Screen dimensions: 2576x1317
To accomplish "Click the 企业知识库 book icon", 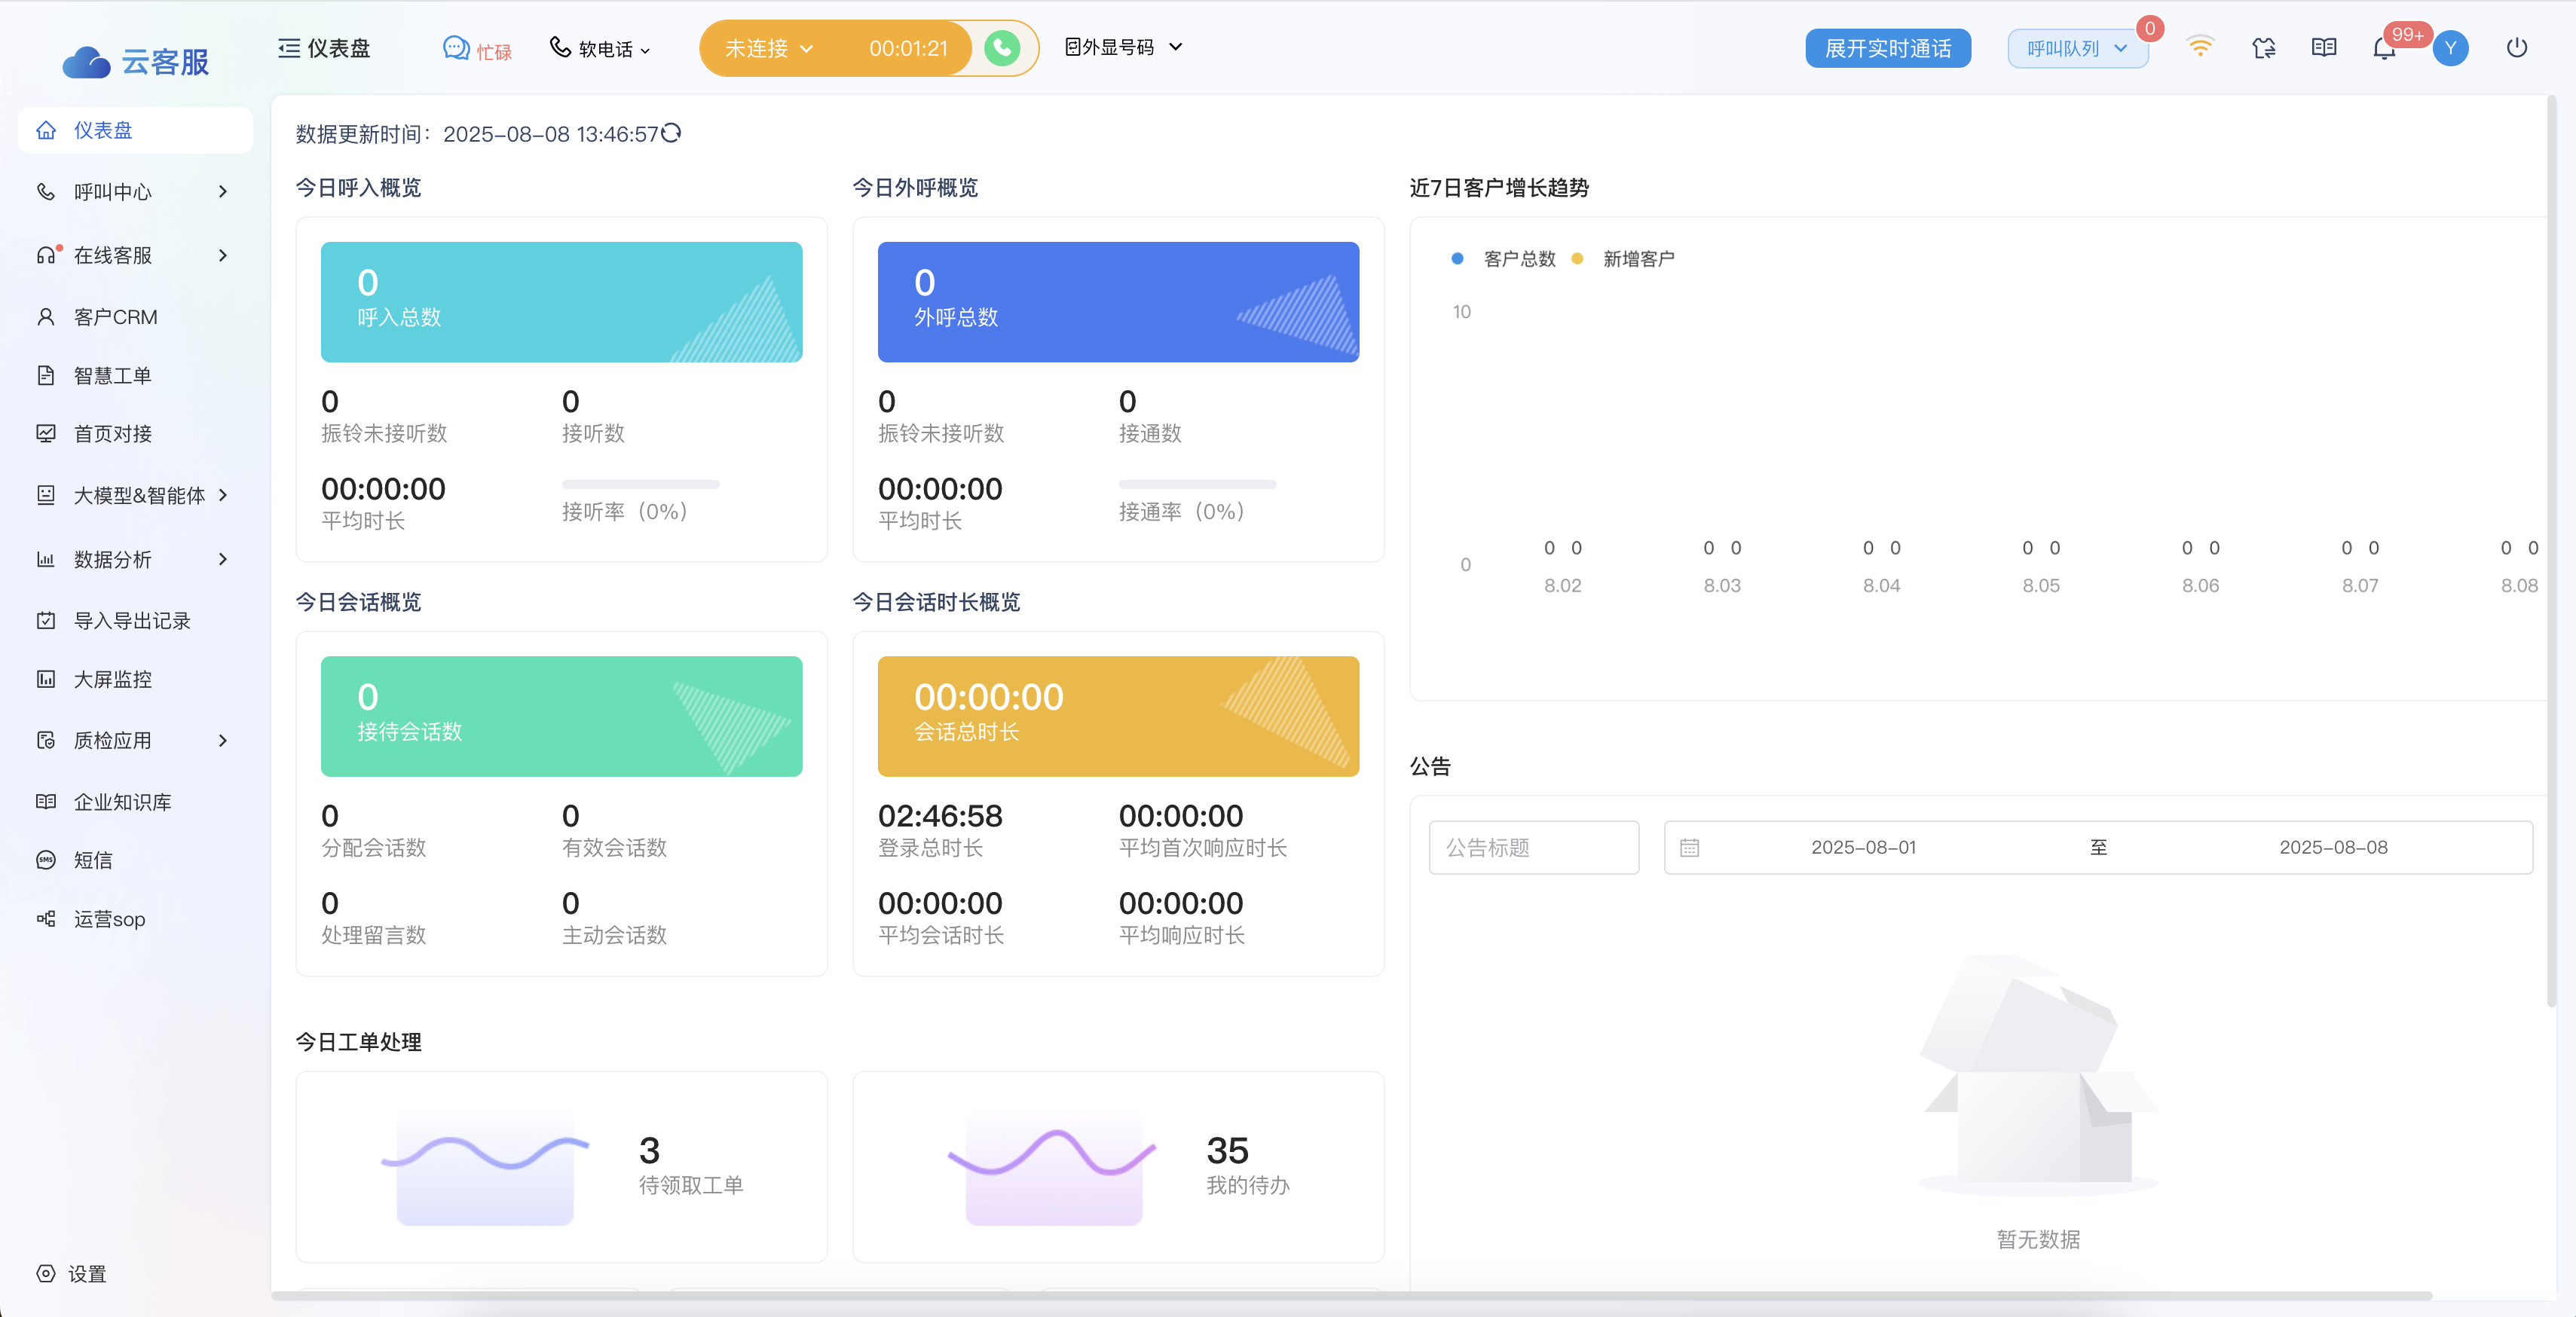I will pos(46,801).
